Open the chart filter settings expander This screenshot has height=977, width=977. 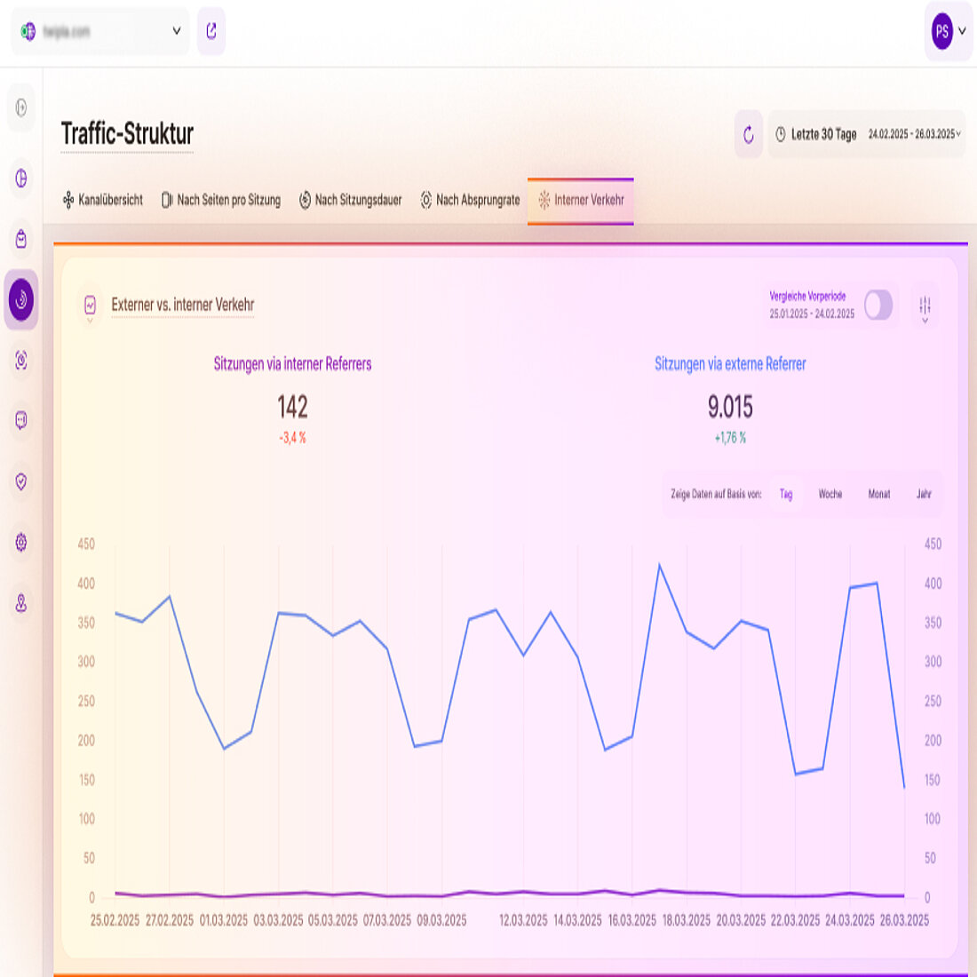tap(925, 306)
